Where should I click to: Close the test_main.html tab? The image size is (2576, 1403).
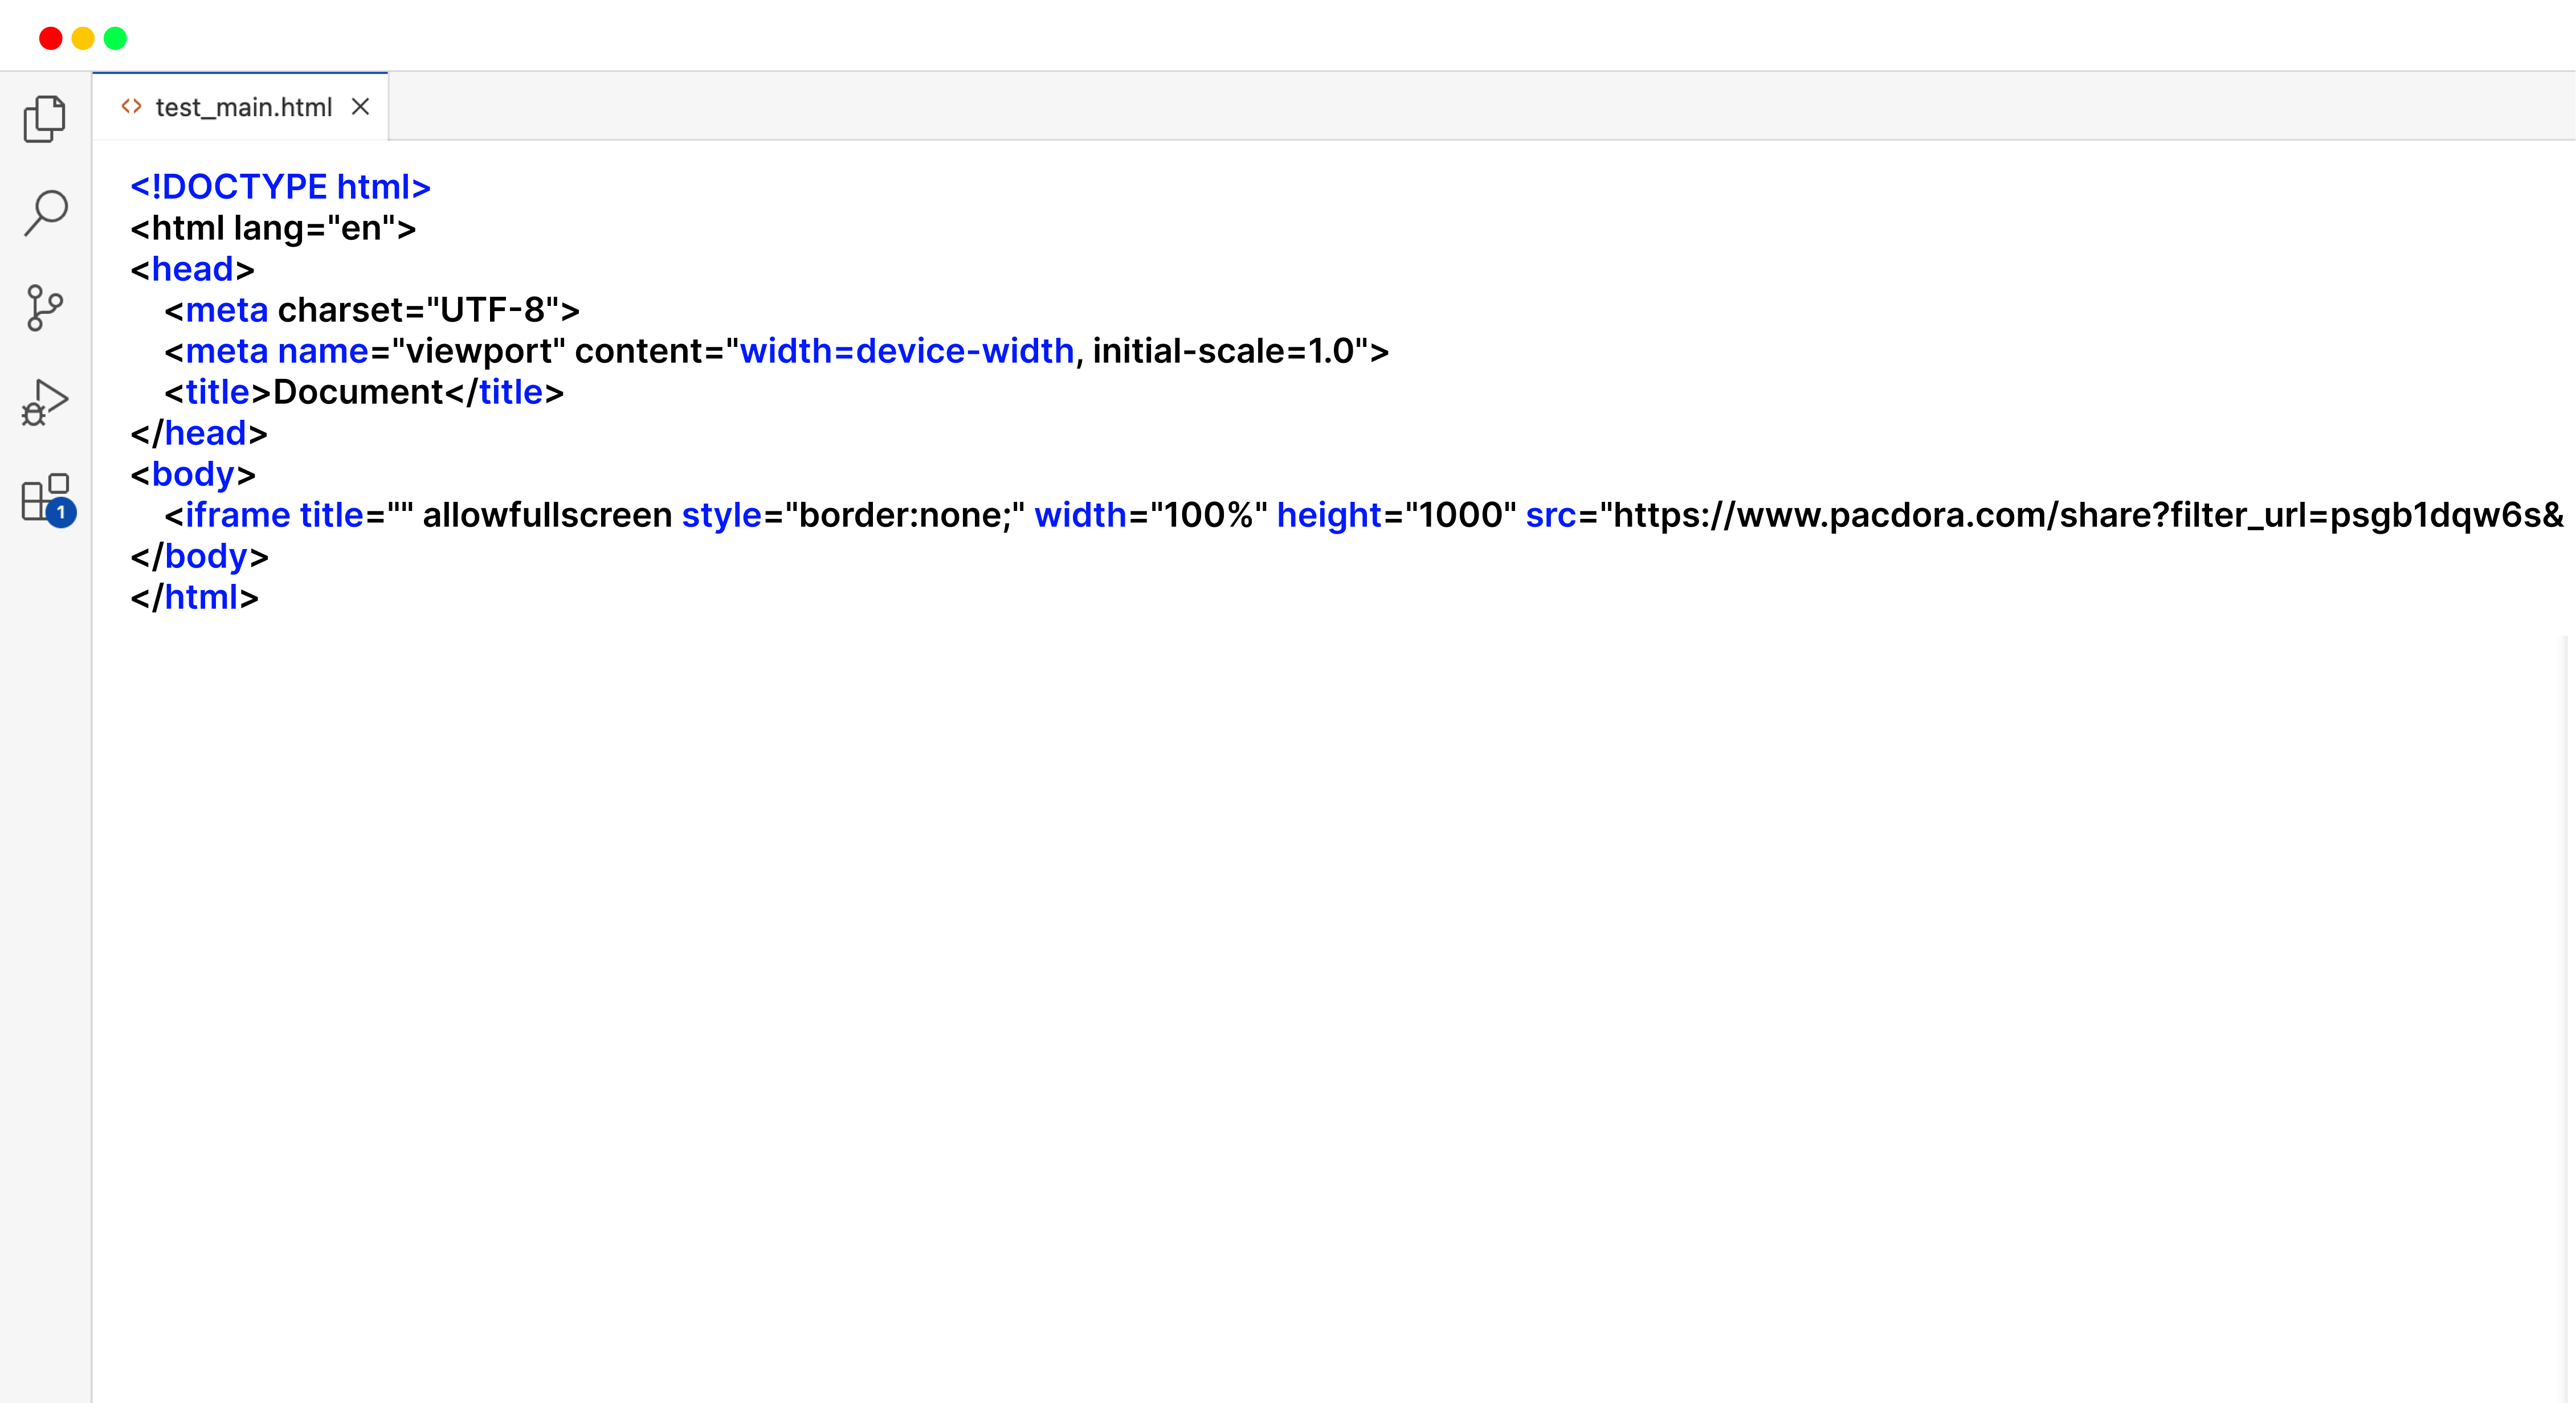361,106
